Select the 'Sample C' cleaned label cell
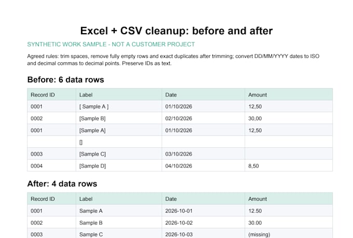Viewport: 353px width, 238px height. point(119,234)
